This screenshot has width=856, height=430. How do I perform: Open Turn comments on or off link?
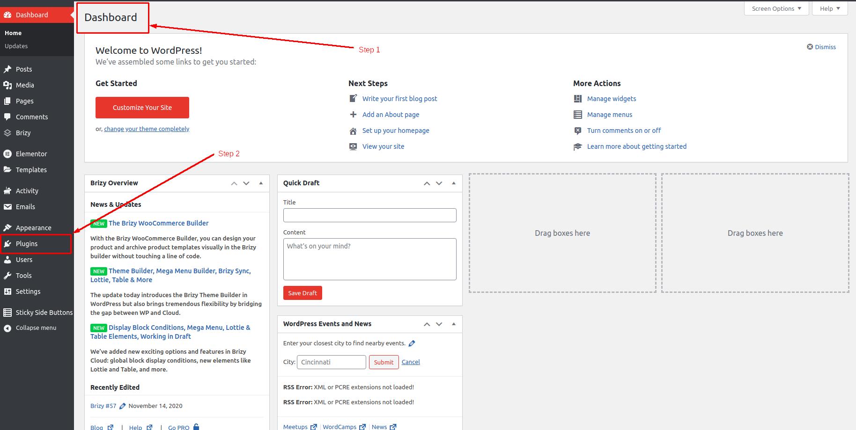coord(624,131)
